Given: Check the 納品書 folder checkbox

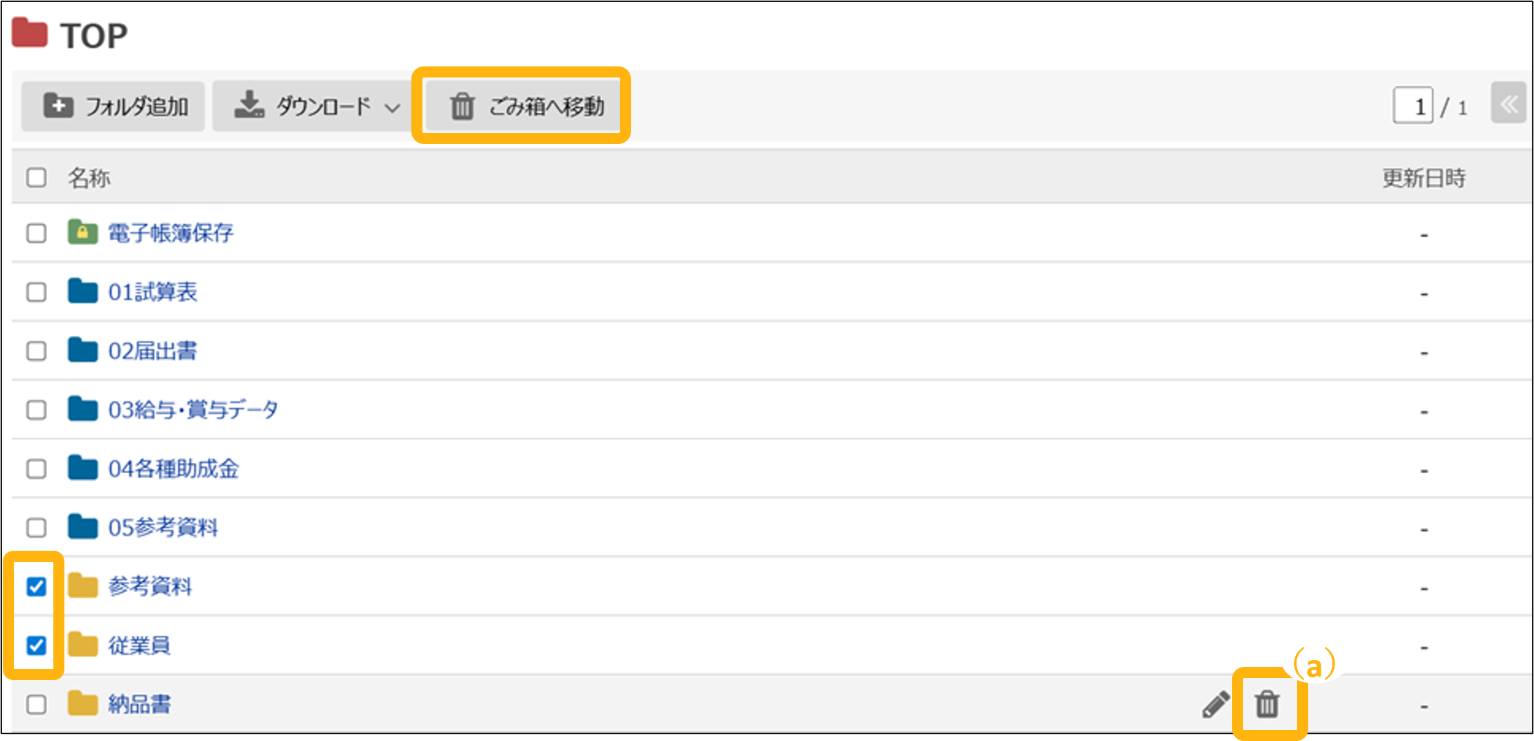Looking at the screenshot, I should [x=36, y=704].
